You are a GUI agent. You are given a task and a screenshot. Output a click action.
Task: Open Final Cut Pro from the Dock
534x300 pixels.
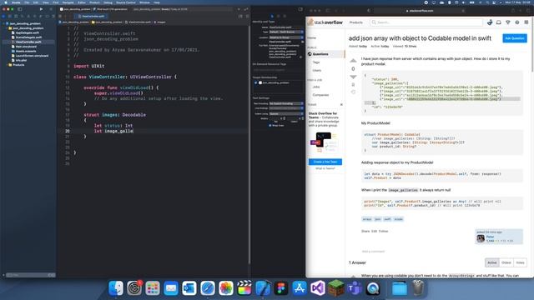[244, 288]
